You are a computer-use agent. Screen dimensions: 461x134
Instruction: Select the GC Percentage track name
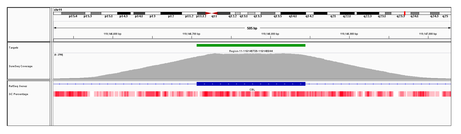click(x=18, y=94)
